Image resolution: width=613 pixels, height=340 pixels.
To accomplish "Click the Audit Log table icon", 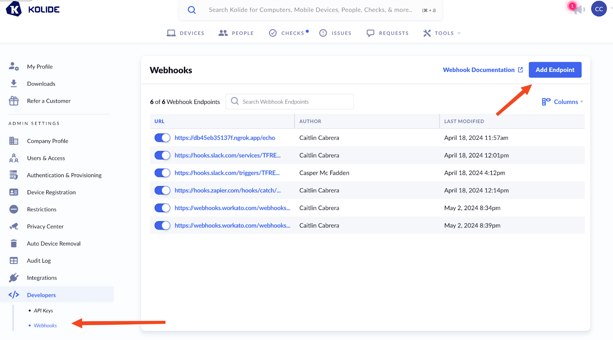I will (14, 261).
